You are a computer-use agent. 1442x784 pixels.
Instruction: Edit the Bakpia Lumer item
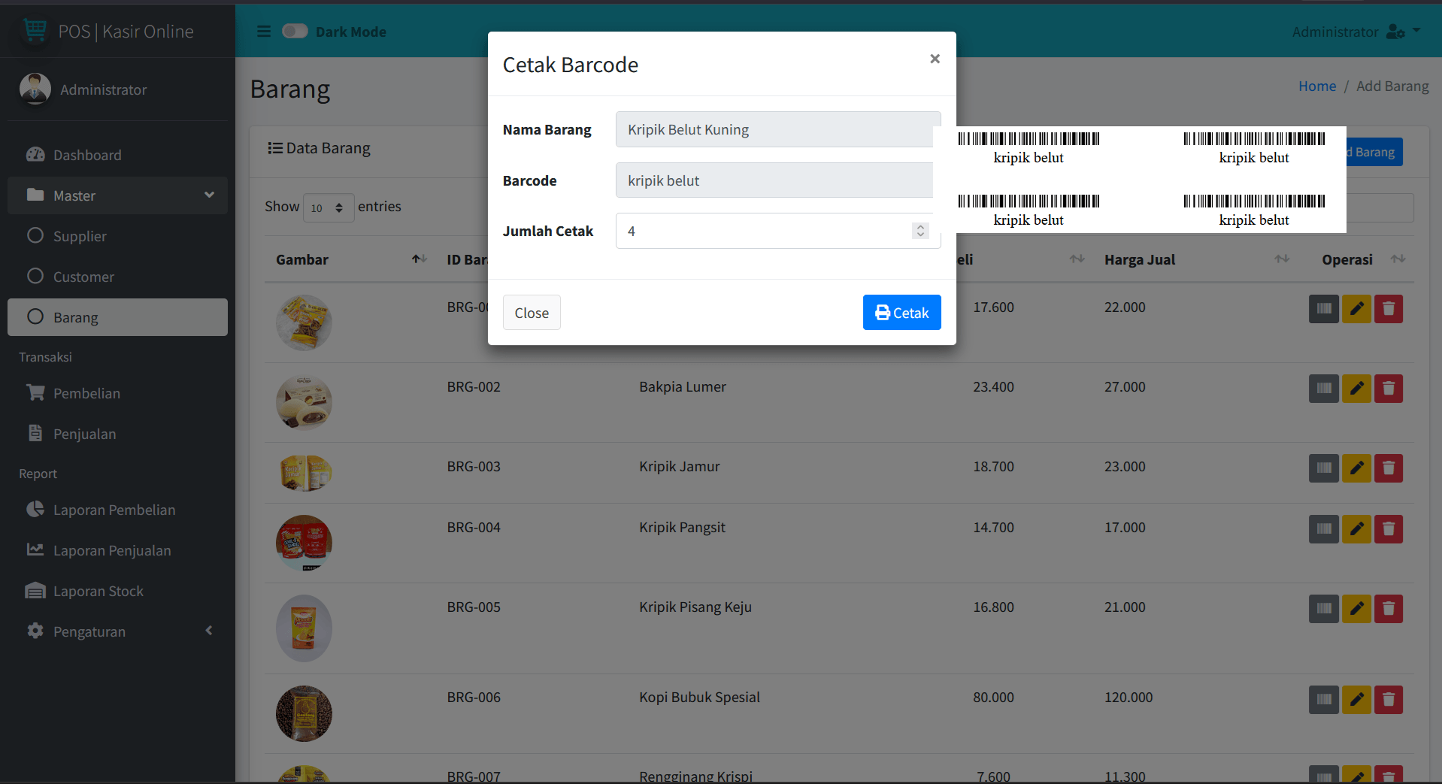point(1356,389)
